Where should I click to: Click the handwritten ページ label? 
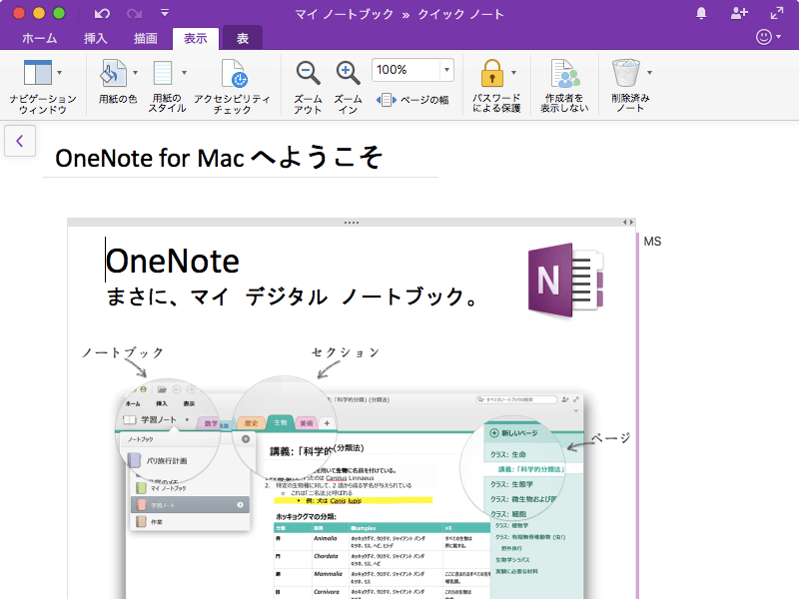pyautogui.click(x=611, y=438)
